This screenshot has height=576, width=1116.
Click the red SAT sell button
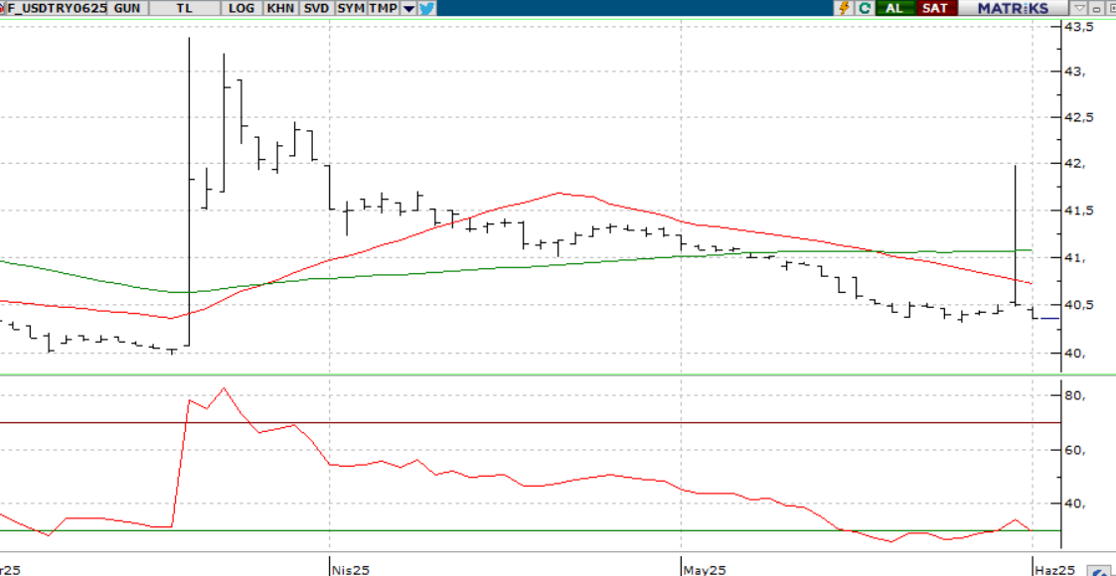(936, 8)
